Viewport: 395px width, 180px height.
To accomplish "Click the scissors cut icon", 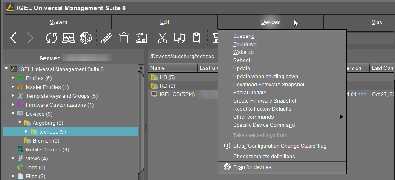I will pos(162,38).
